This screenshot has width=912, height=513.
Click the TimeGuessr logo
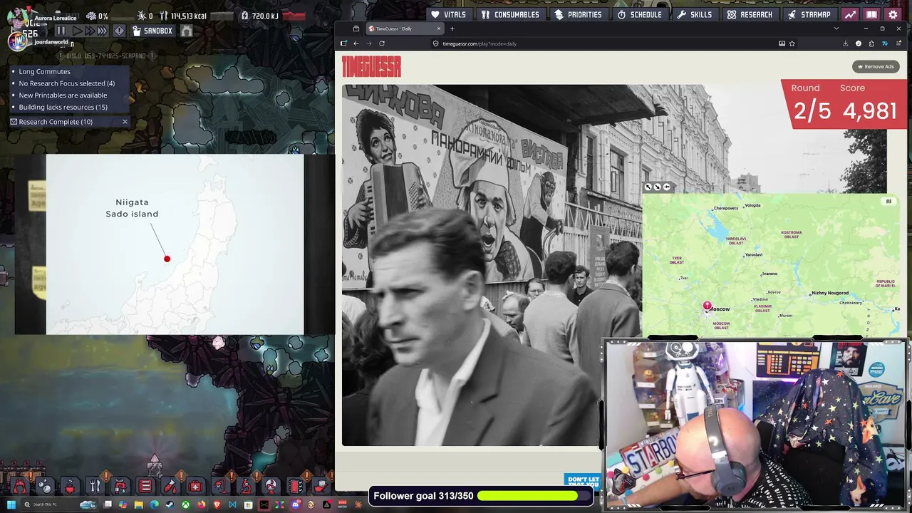(371, 67)
